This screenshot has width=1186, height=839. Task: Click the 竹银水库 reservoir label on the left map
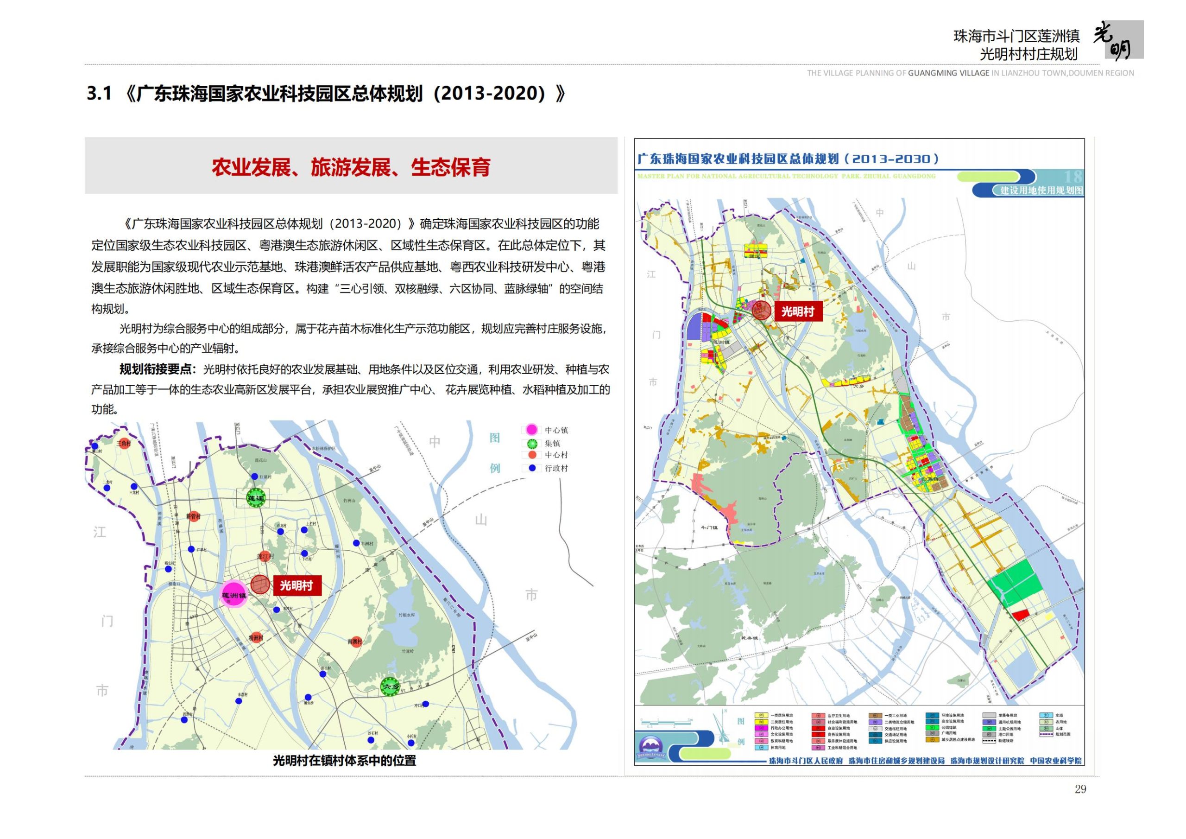tap(406, 615)
